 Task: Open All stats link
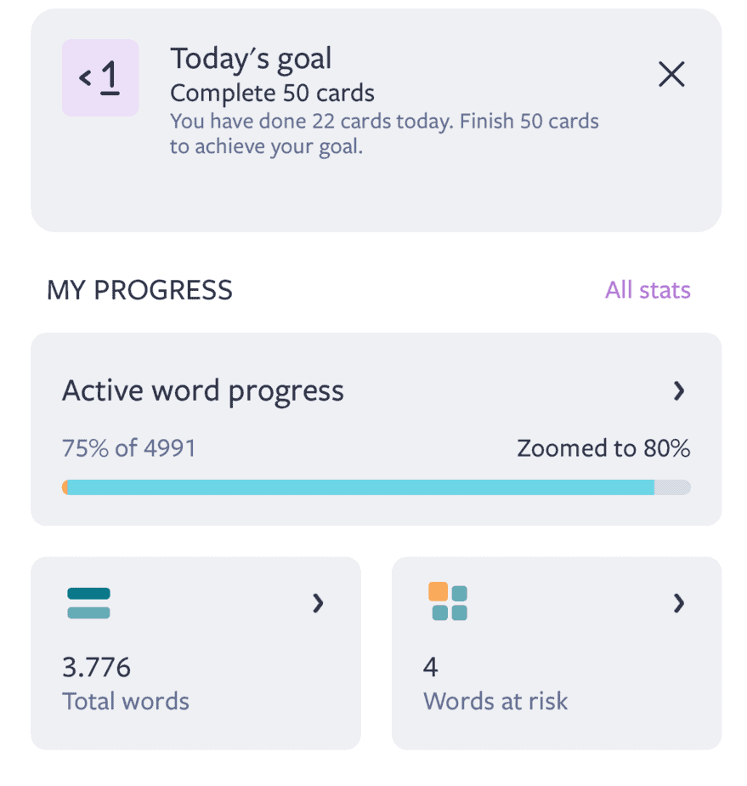tap(648, 290)
